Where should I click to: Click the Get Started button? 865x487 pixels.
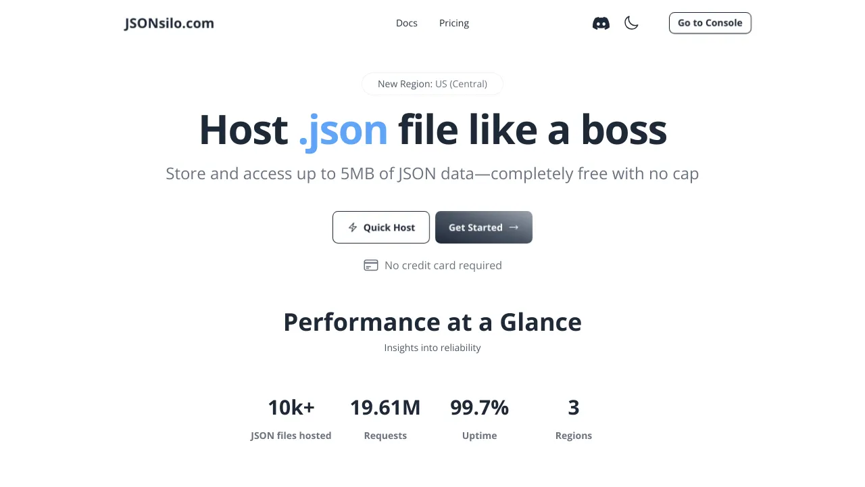pos(484,227)
